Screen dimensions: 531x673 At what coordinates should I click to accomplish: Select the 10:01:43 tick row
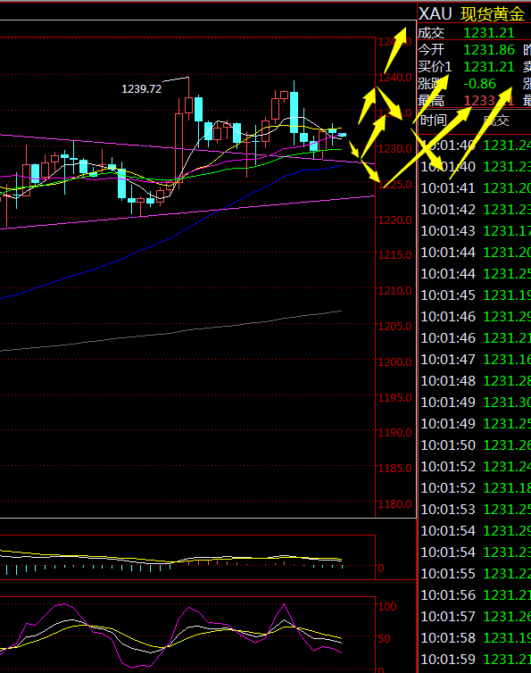point(476,231)
